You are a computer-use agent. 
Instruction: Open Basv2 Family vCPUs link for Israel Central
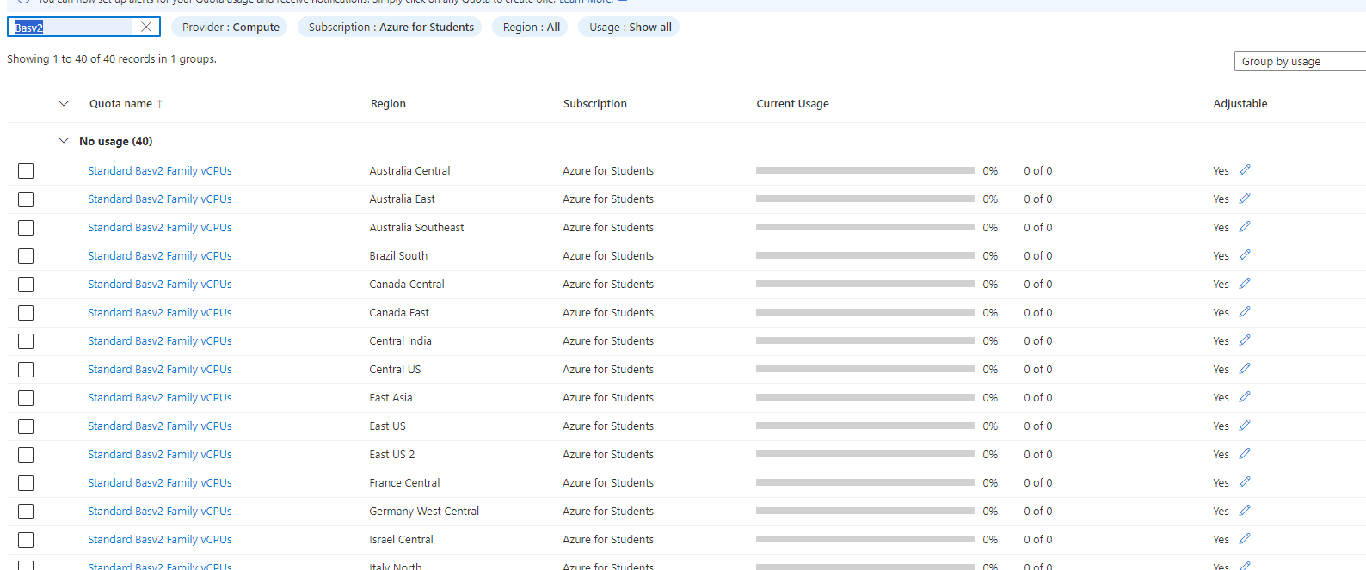[160, 540]
